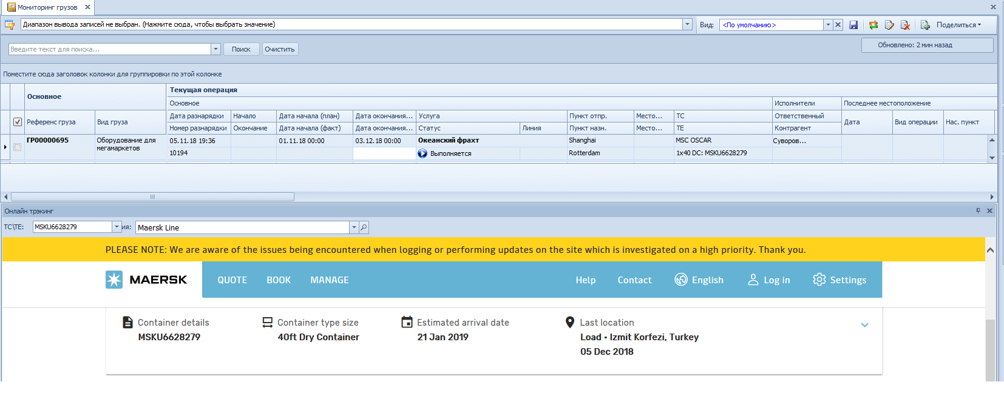Click the search text input field

pos(109,49)
